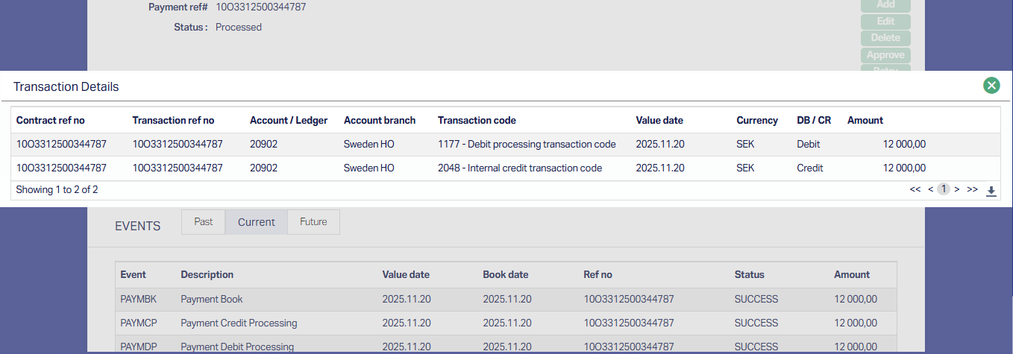
Task: Download the transaction details table
Action: coord(991,191)
